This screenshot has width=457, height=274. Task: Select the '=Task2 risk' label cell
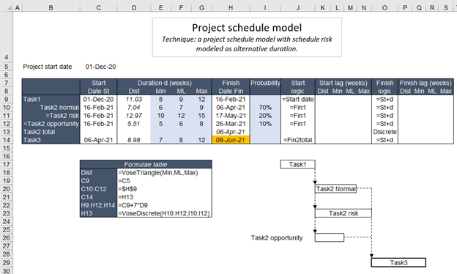tap(51, 116)
